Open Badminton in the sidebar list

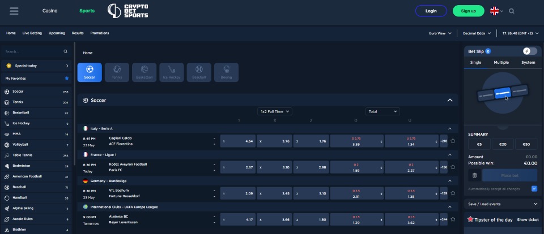[36, 166]
